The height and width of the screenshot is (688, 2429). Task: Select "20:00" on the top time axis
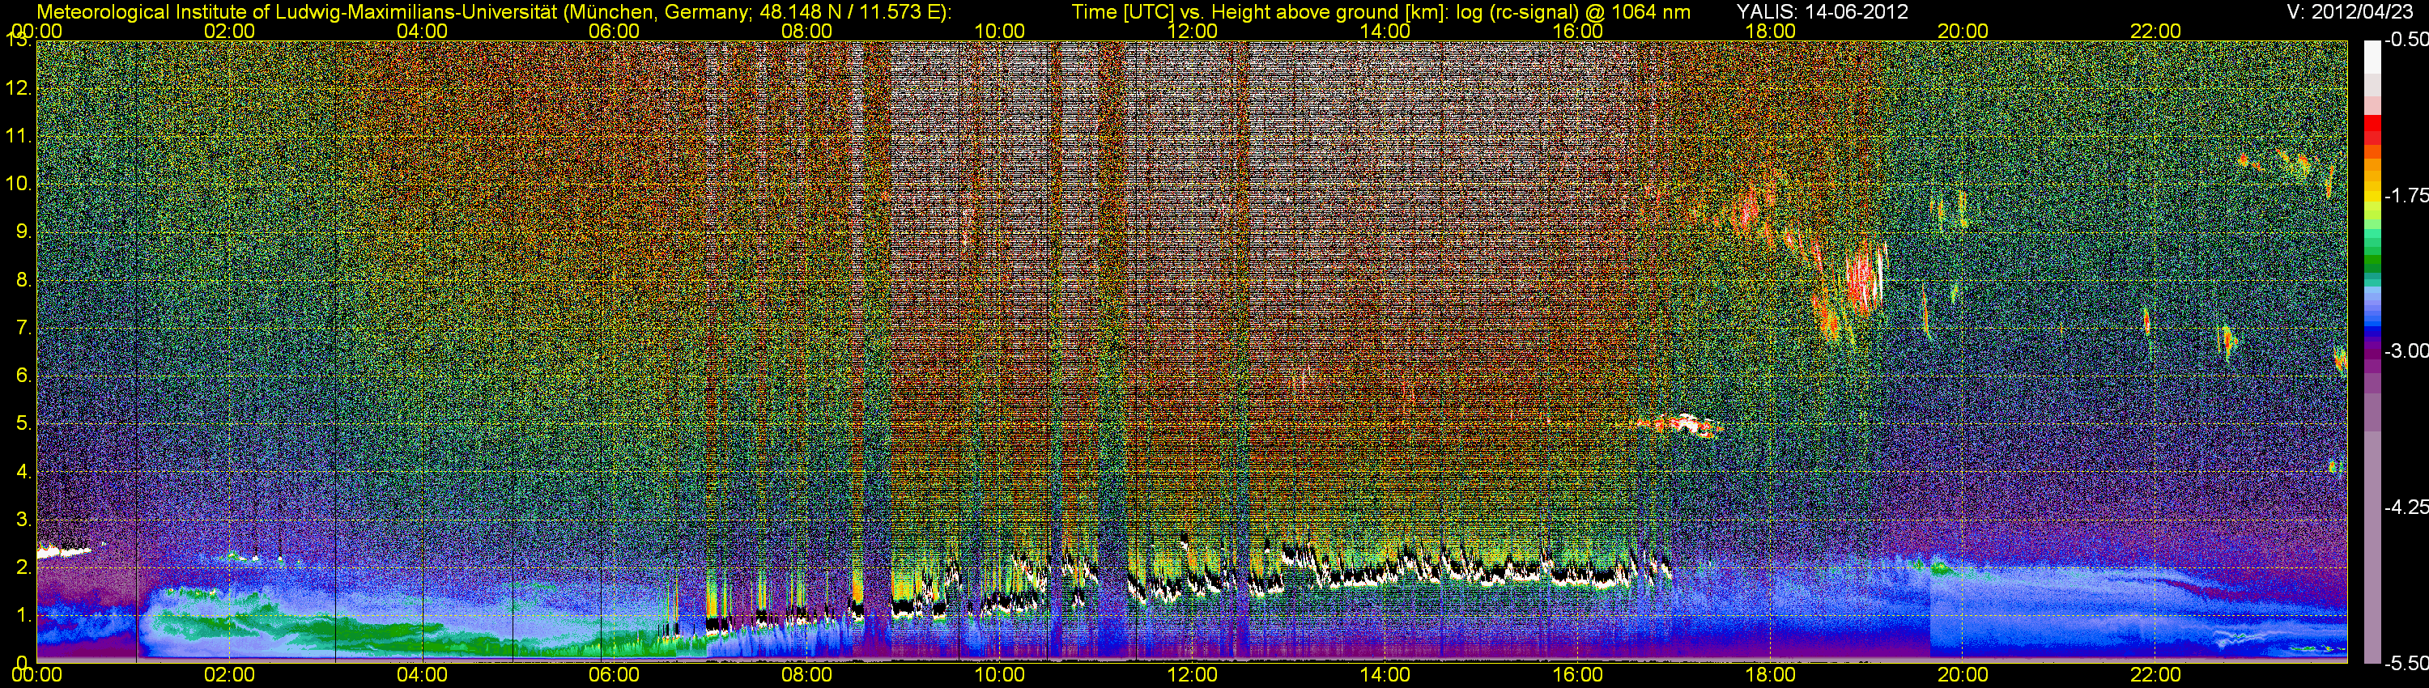click(1963, 31)
